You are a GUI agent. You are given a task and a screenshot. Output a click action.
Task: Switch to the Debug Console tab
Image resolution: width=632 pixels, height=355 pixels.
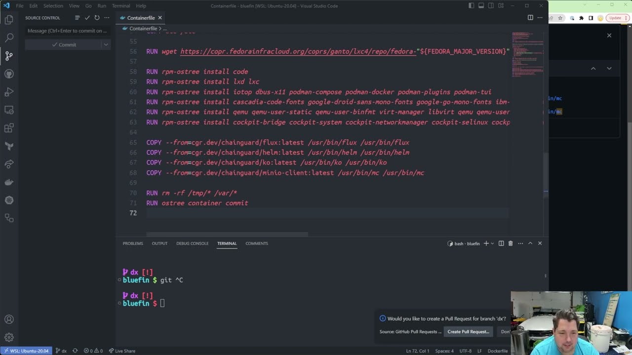click(x=193, y=243)
